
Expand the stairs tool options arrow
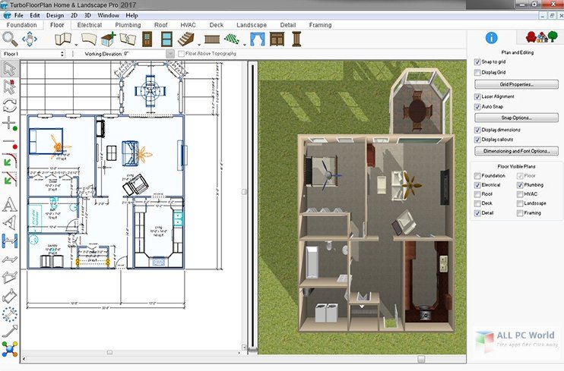click(x=199, y=45)
